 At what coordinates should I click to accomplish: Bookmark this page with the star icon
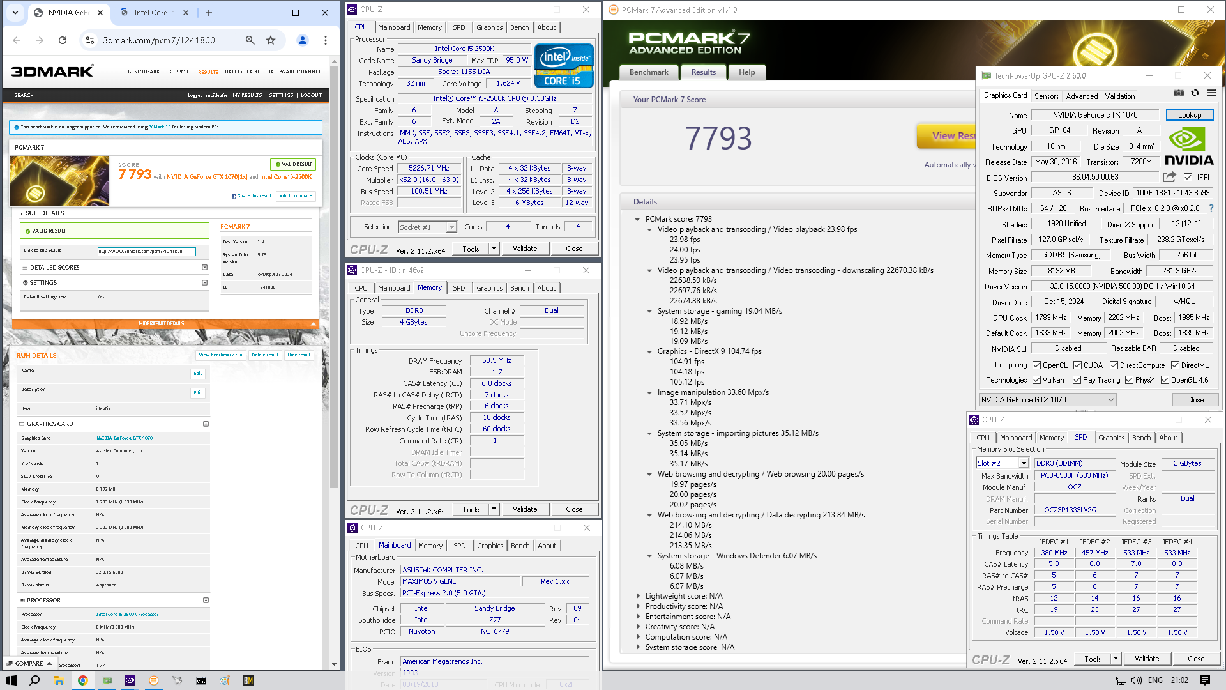(271, 40)
